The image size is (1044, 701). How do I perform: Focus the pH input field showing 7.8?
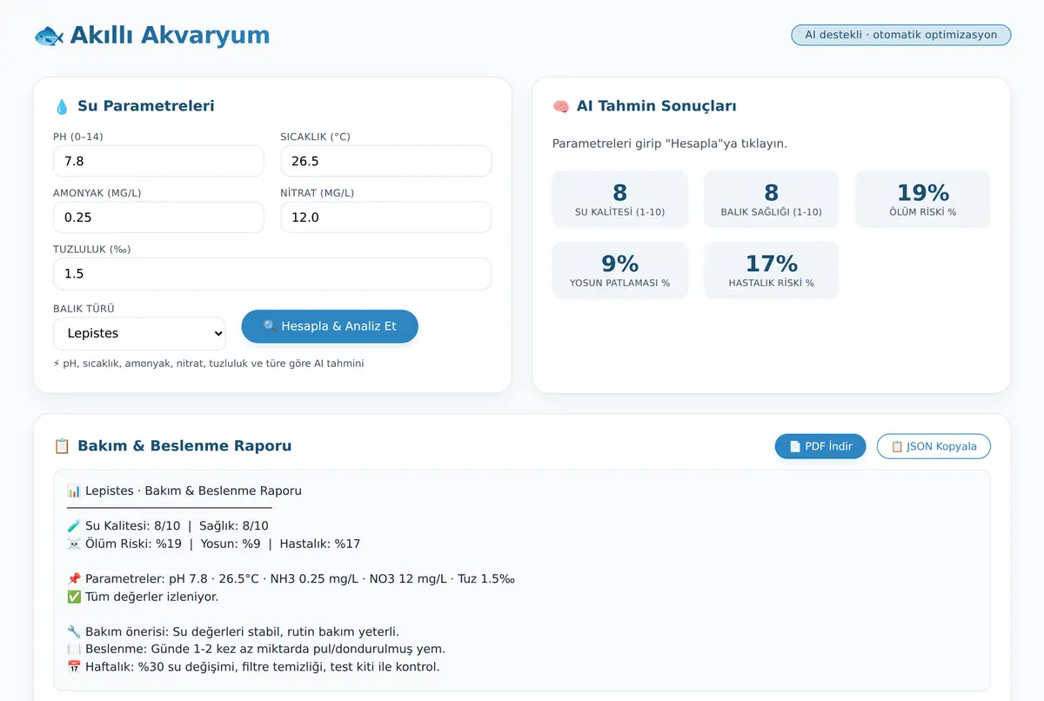click(x=158, y=161)
